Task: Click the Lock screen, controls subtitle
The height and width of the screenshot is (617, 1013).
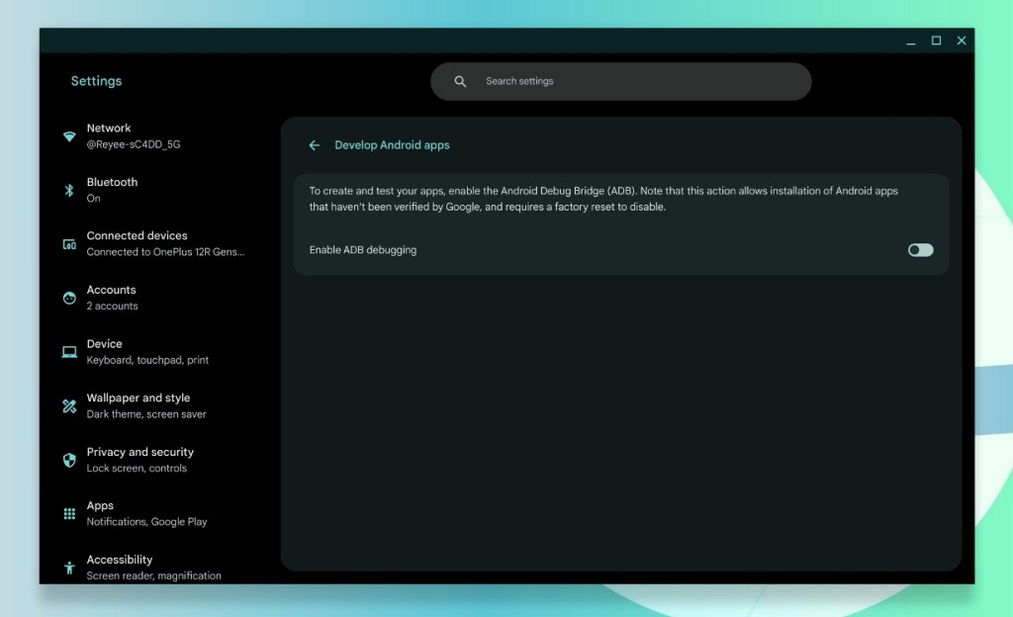Action: (x=137, y=468)
